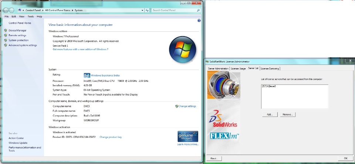Click Control Panel in the breadcrumb path

(33, 10)
